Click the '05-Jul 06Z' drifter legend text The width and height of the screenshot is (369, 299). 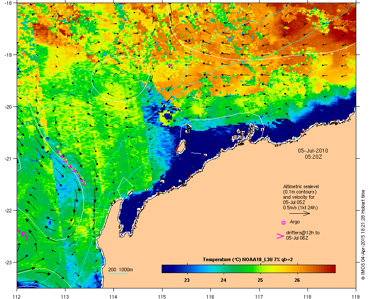coord(297,238)
